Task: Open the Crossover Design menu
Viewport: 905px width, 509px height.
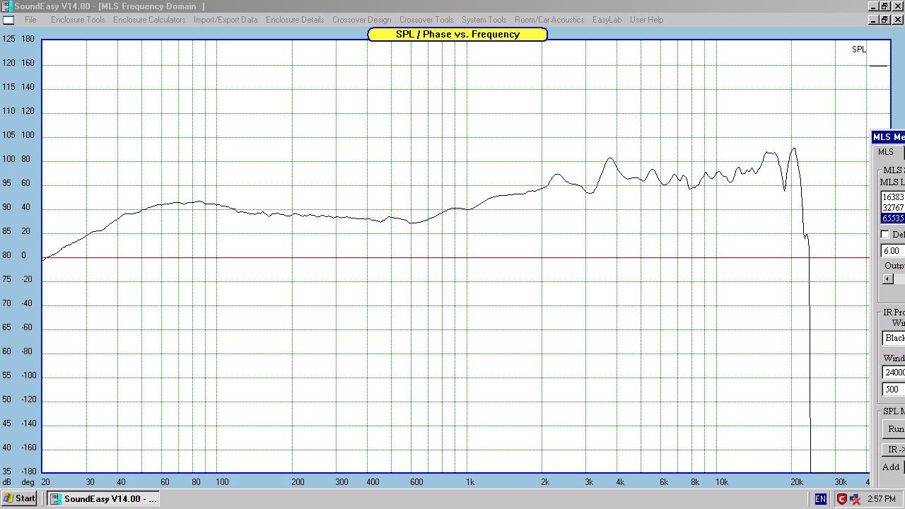Action: tap(361, 20)
